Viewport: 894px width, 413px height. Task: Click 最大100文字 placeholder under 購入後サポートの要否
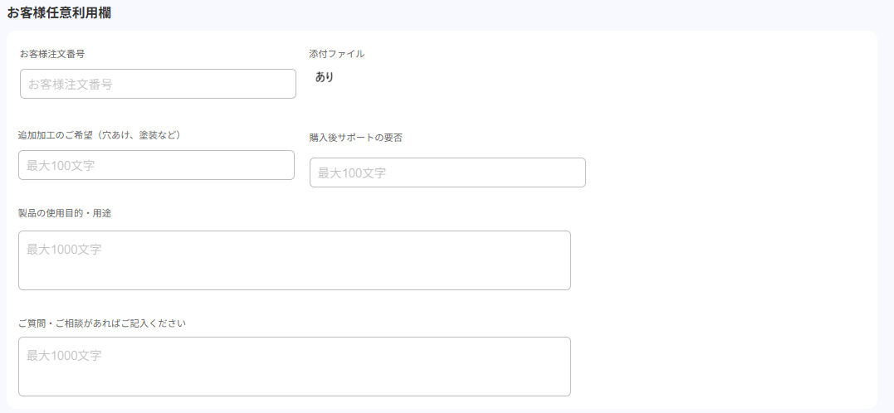[x=352, y=172]
